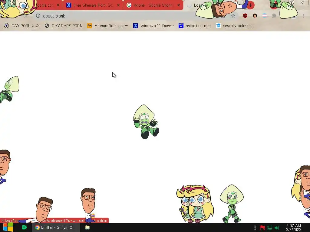The image size is (310, 232).
Task: Open the Windows Start menu
Action: [8, 227]
